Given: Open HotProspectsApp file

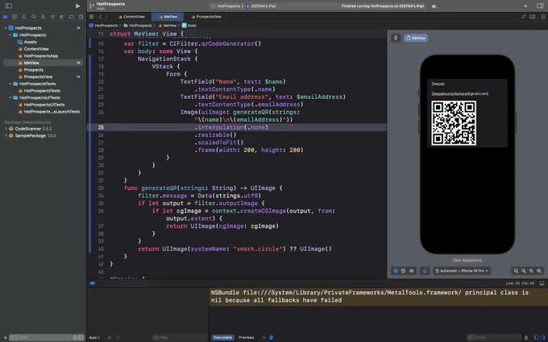Looking at the screenshot, I should [41, 56].
